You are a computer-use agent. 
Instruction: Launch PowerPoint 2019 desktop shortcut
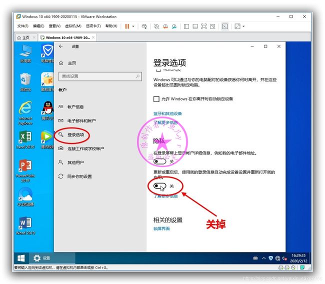coord(25,171)
